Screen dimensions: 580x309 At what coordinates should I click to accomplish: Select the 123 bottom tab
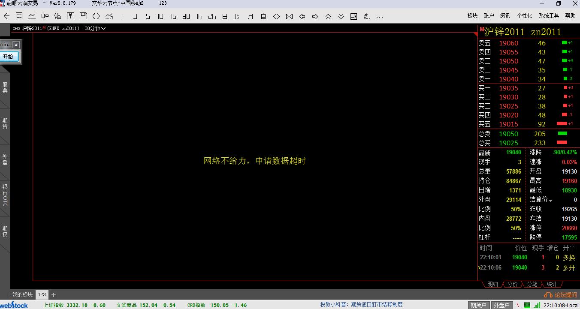(42, 295)
